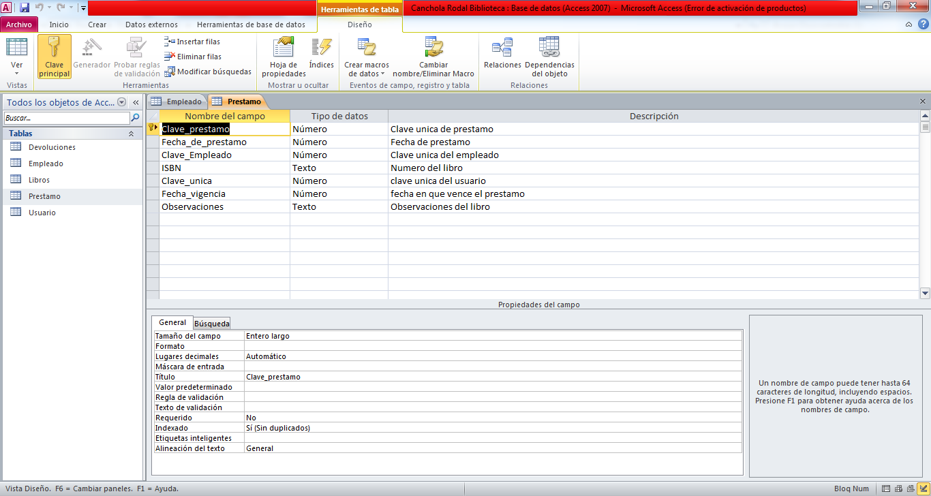Open the Búsqueda properties tab

click(x=212, y=324)
